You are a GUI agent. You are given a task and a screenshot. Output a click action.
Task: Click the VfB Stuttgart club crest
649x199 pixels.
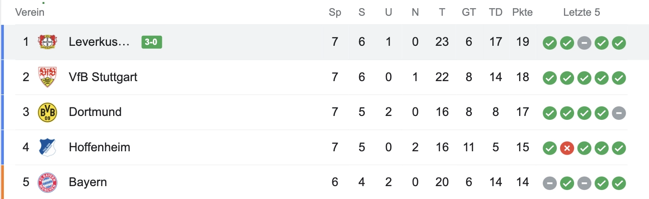[47, 77]
